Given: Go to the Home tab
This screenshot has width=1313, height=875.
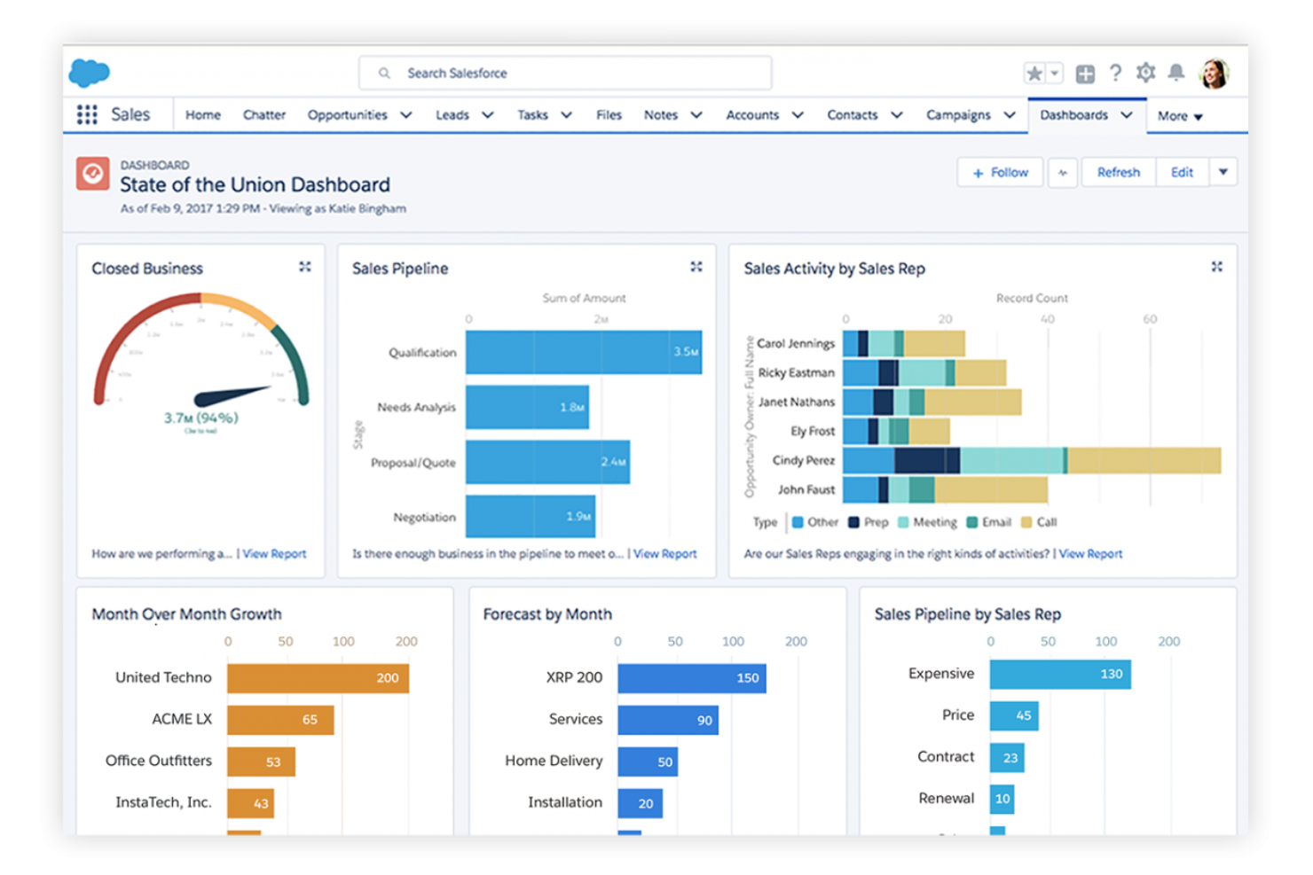Looking at the screenshot, I should click(203, 114).
